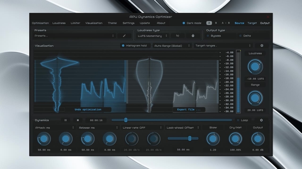
Task: Click Export file ...
Action: 189,109
